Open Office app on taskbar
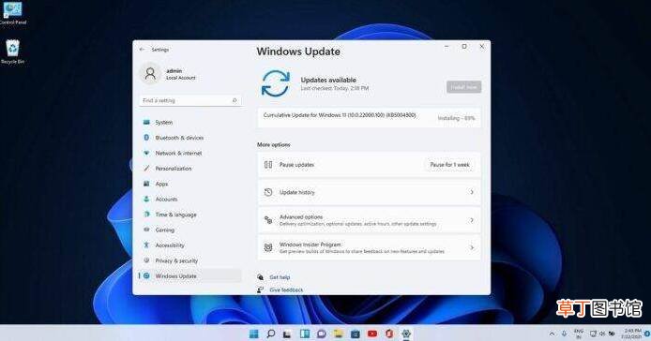The image size is (651, 341). 389,334
